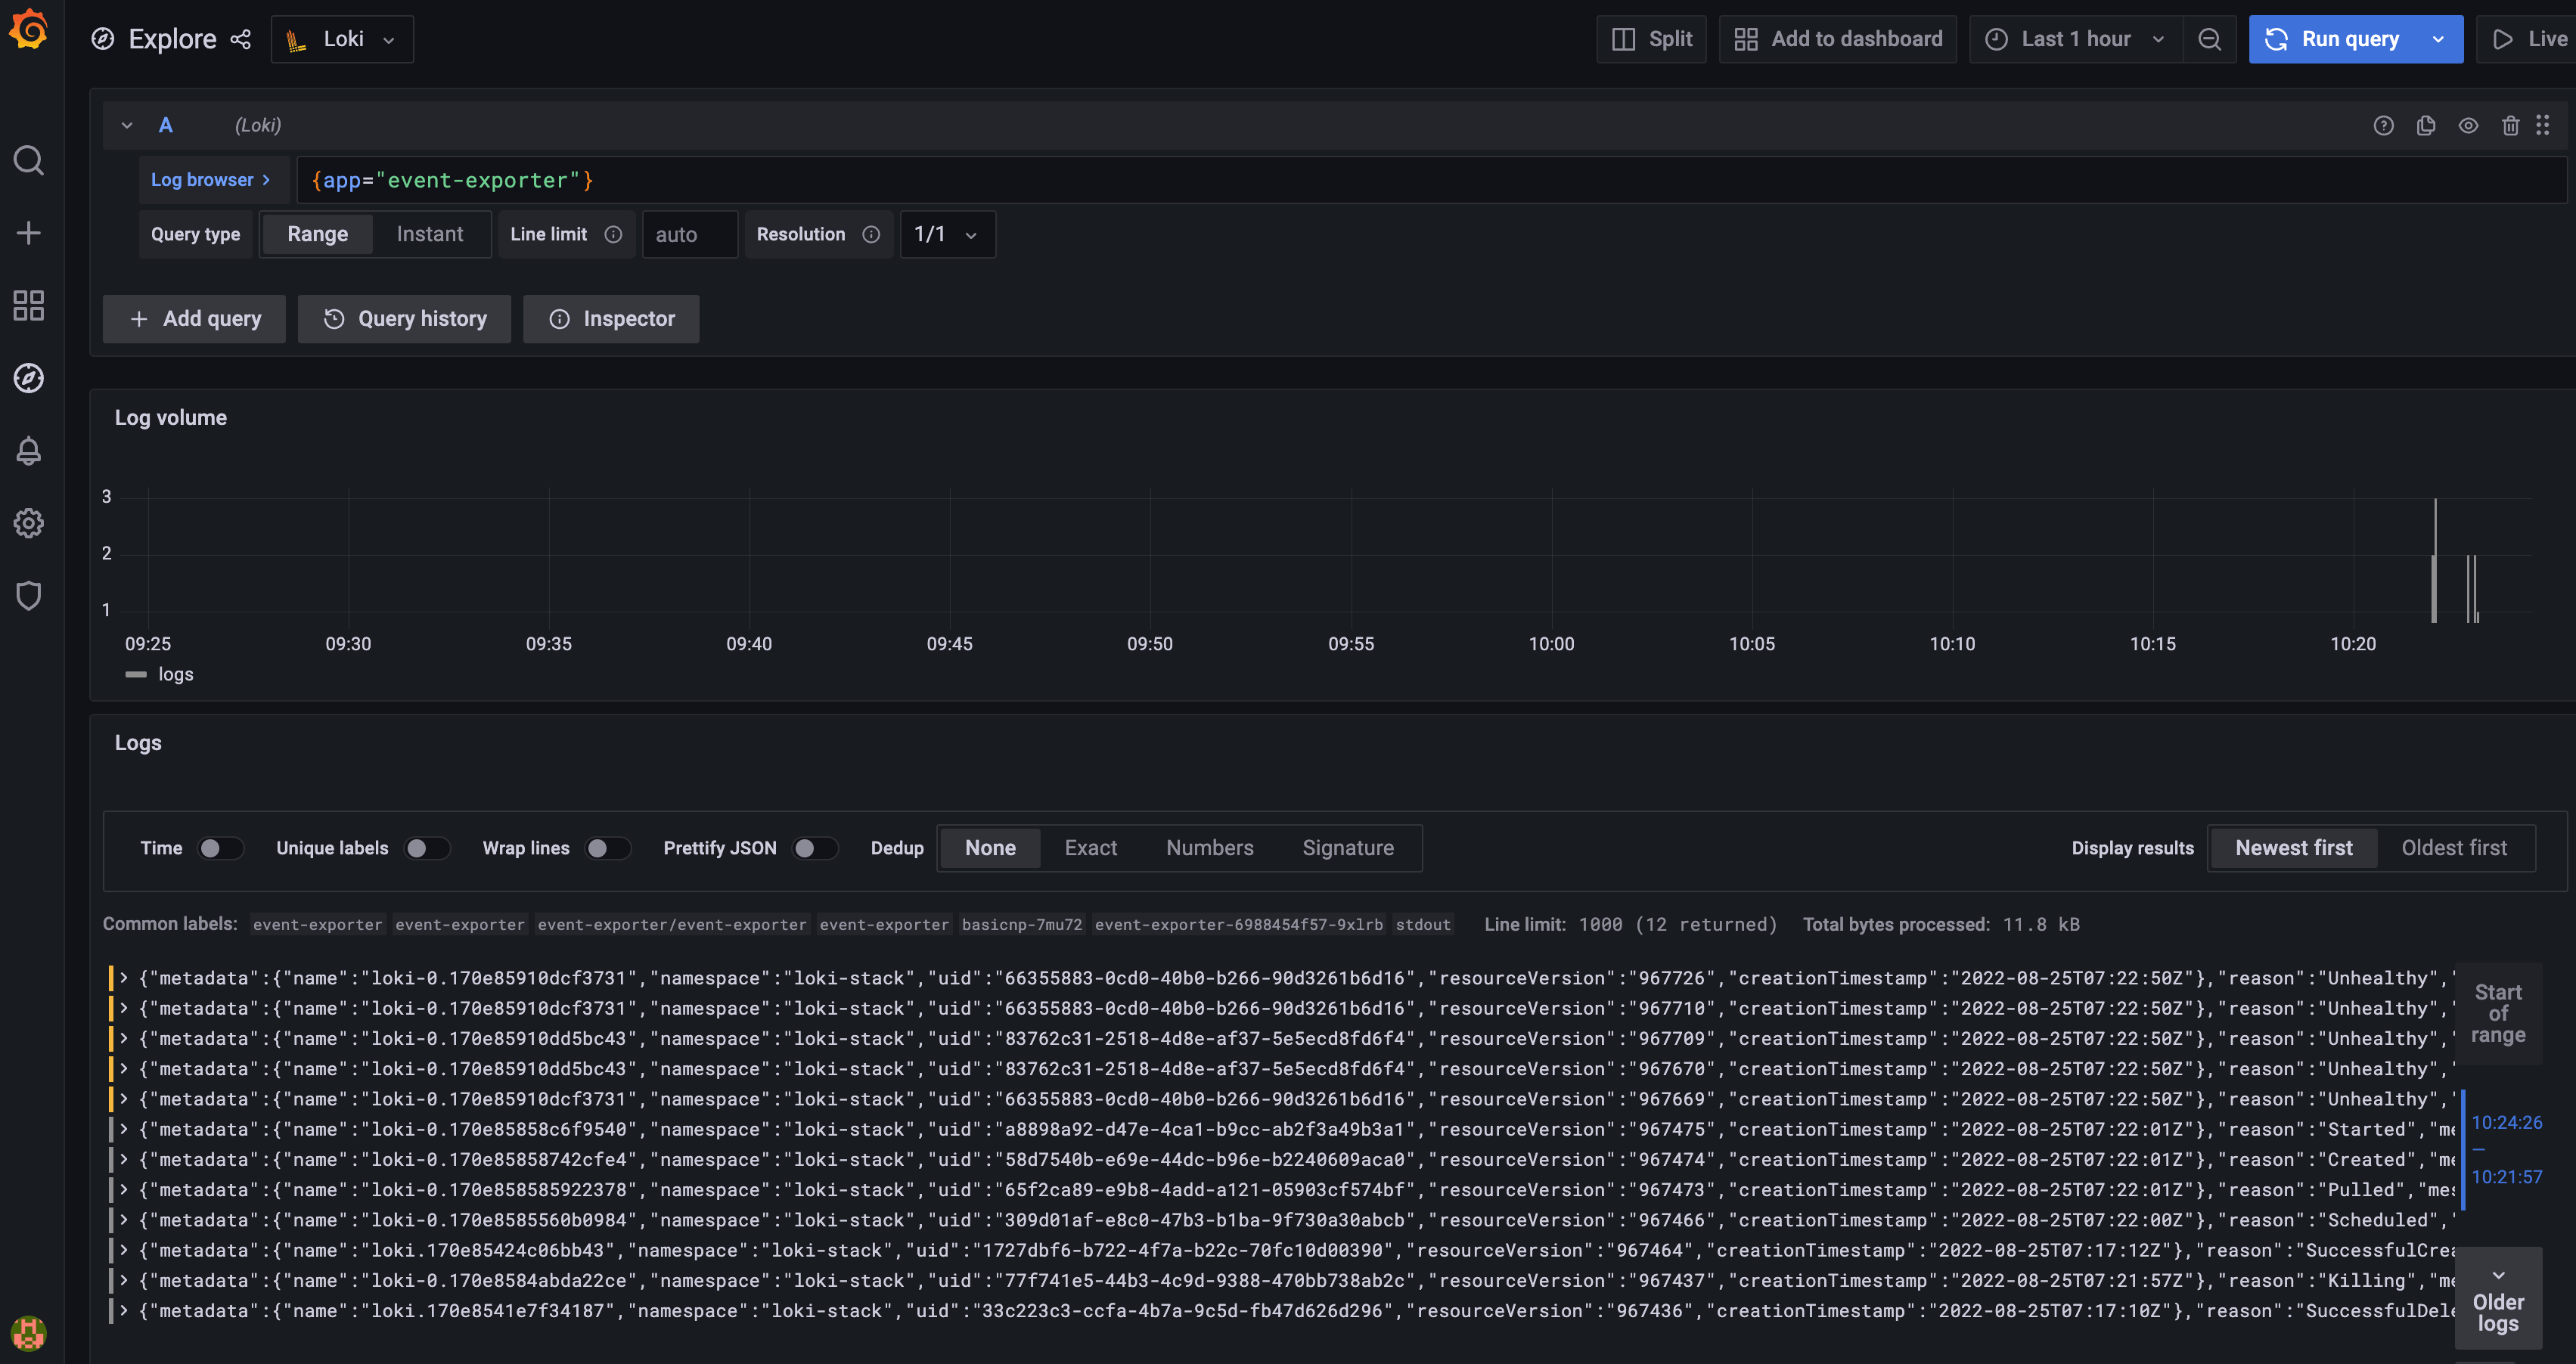Click the zoom out time range icon
The height and width of the screenshot is (1364, 2576).
click(x=2210, y=39)
